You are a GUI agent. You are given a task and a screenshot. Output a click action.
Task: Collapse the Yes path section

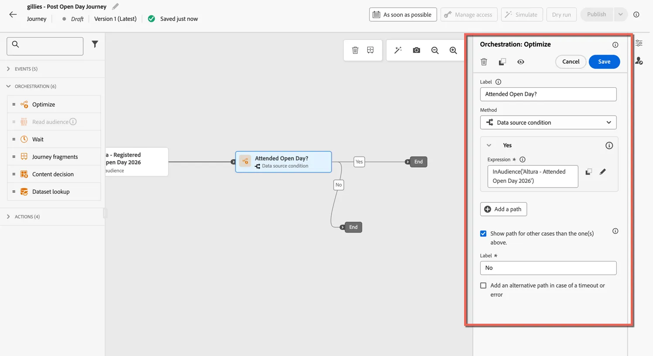pyautogui.click(x=489, y=145)
